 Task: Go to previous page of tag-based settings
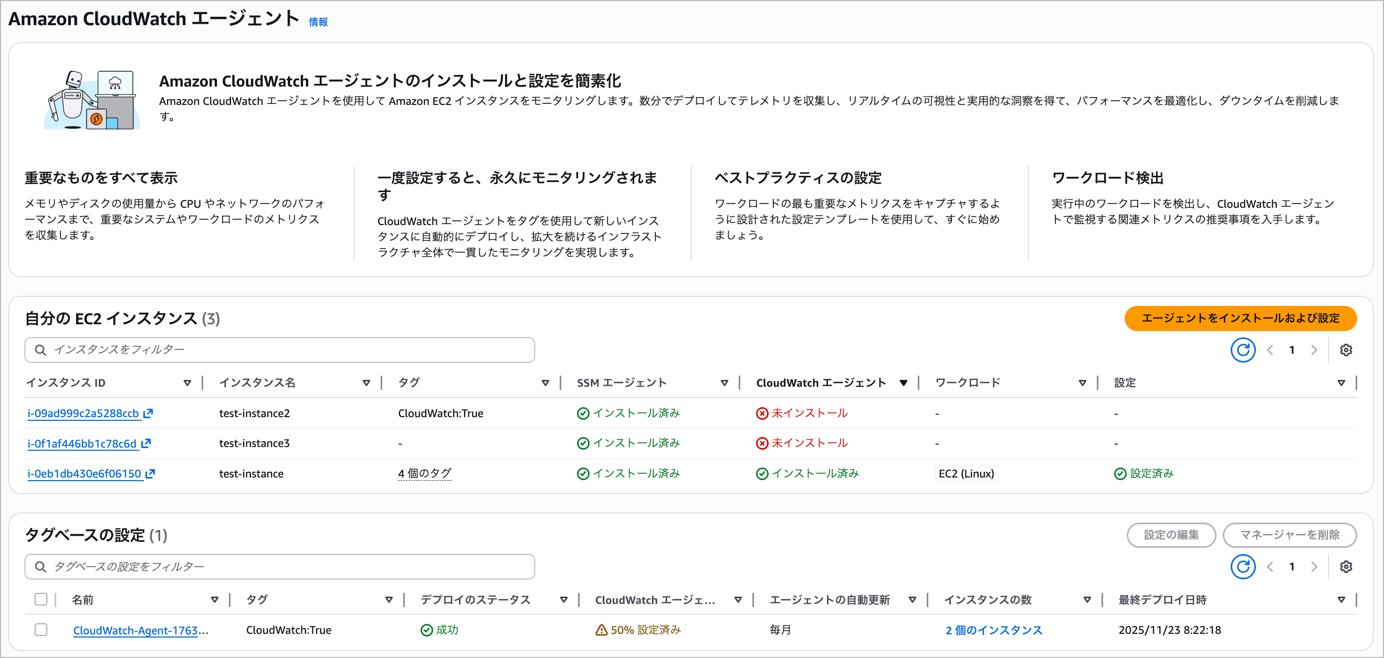[x=1270, y=567]
